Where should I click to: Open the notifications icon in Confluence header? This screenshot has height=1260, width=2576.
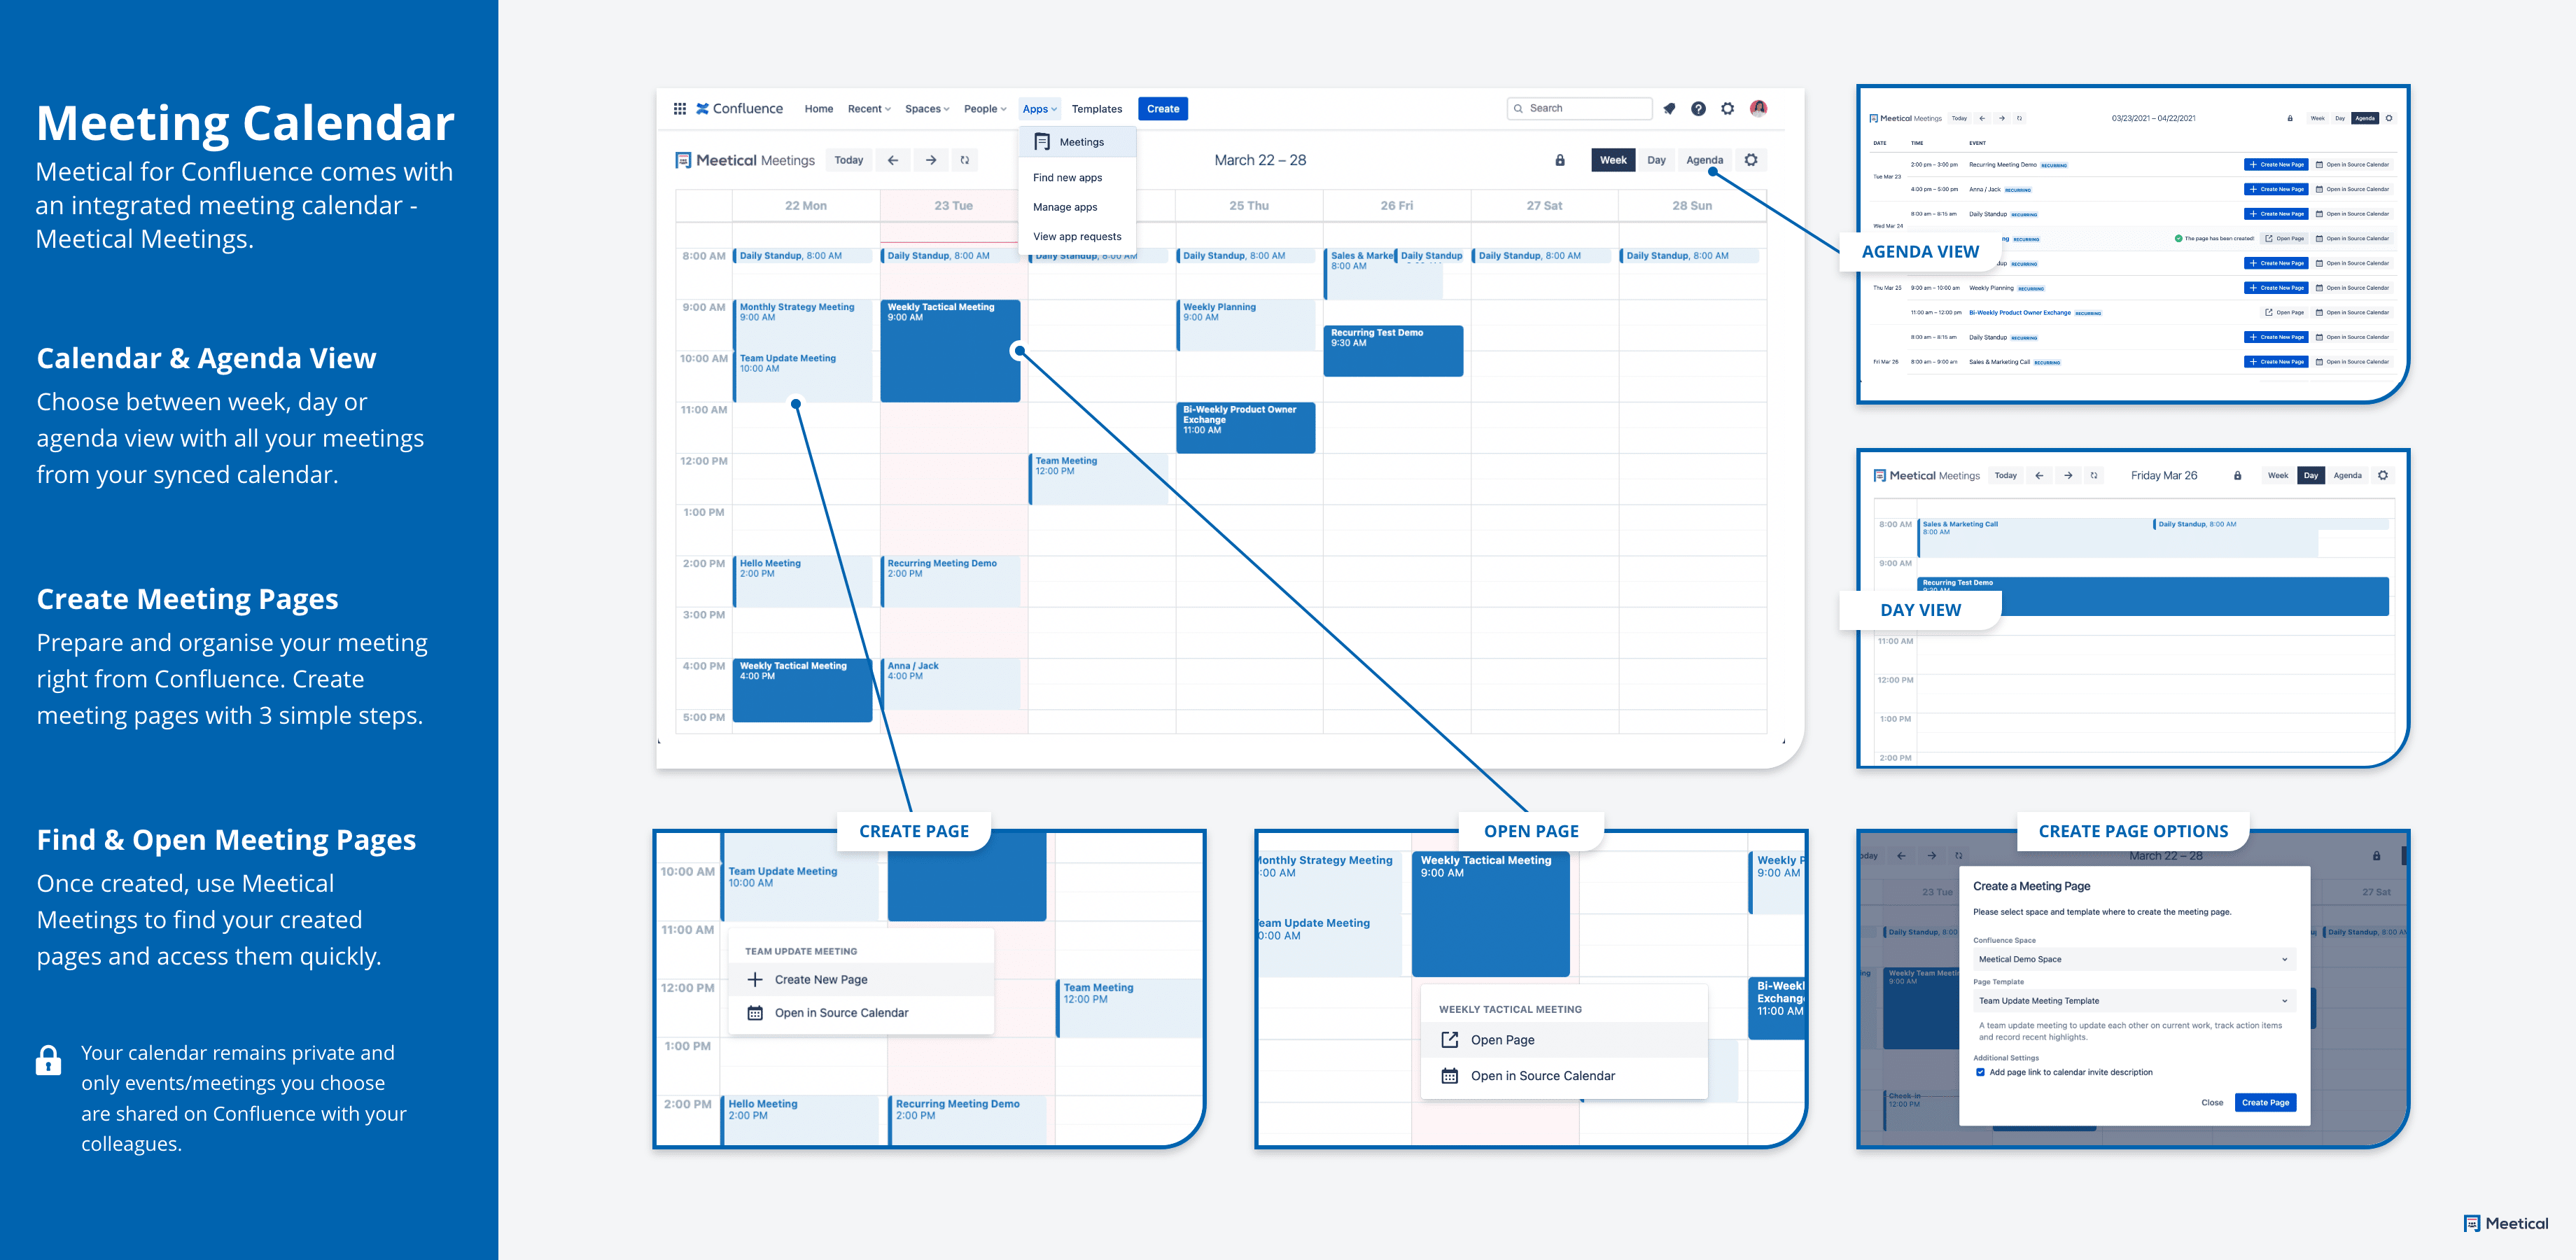(1669, 108)
